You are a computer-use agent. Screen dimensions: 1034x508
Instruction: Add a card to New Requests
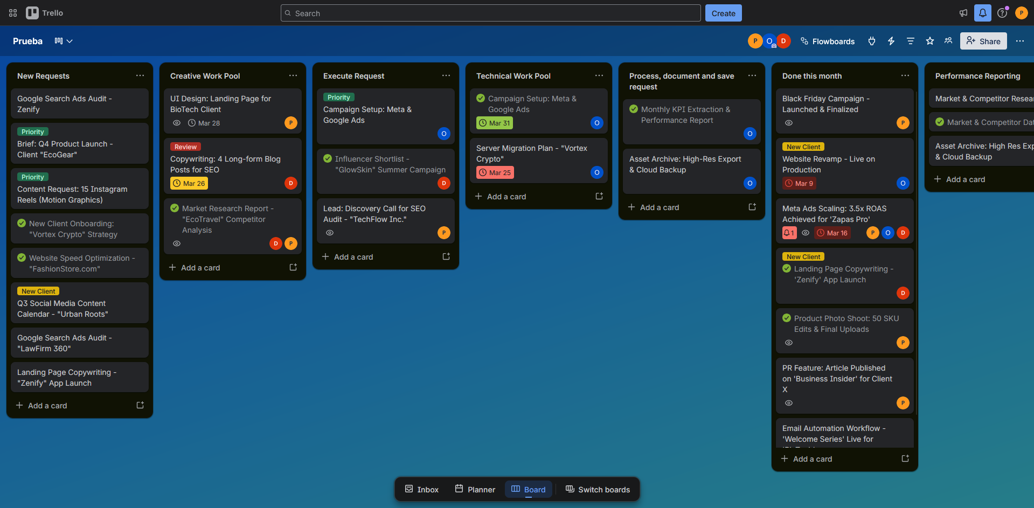(71, 406)
